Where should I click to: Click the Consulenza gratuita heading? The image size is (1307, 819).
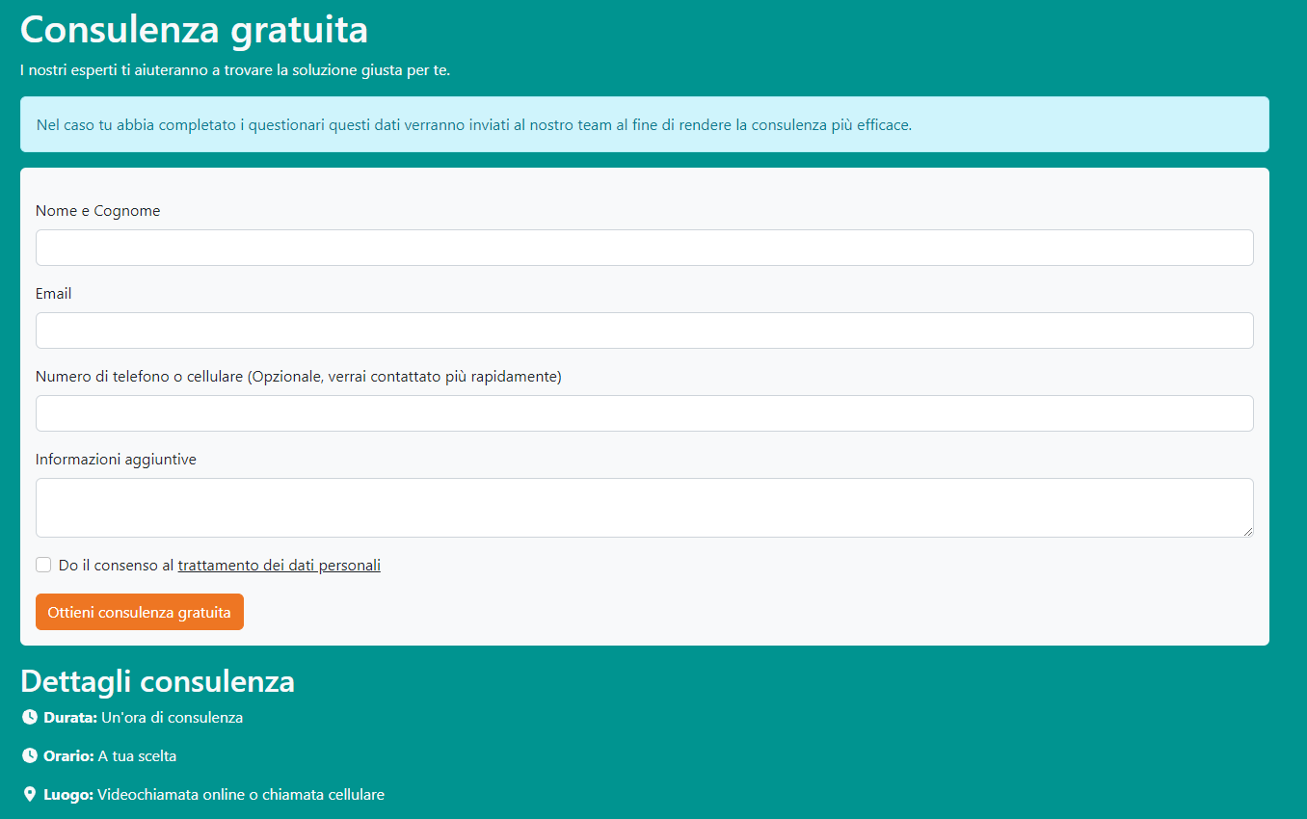(194, 29)
